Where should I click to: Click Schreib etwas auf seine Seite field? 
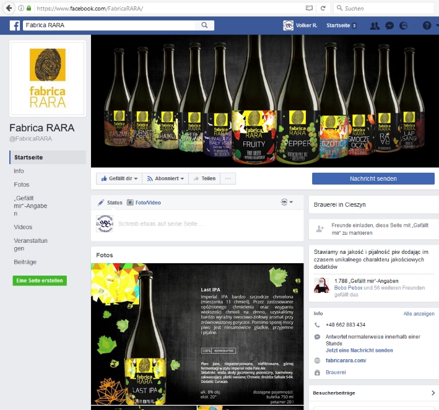pyautogui.click(x=161, y=224)
